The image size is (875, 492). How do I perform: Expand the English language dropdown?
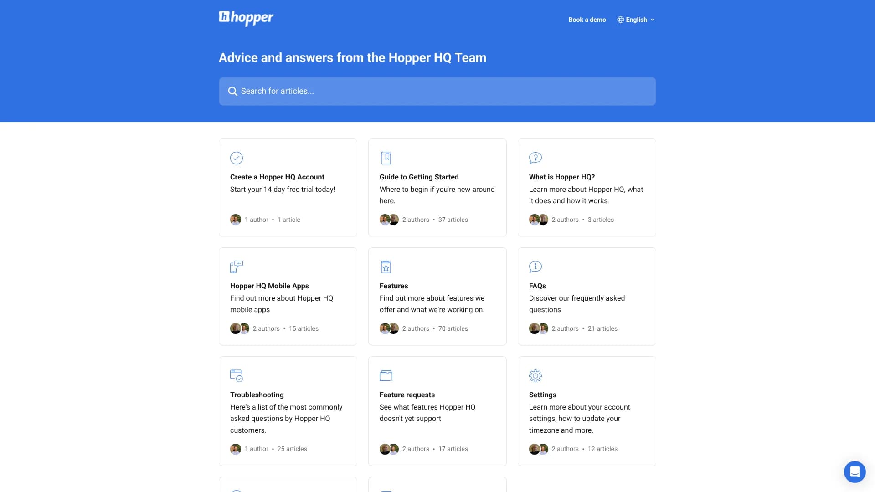coord(636,20)
